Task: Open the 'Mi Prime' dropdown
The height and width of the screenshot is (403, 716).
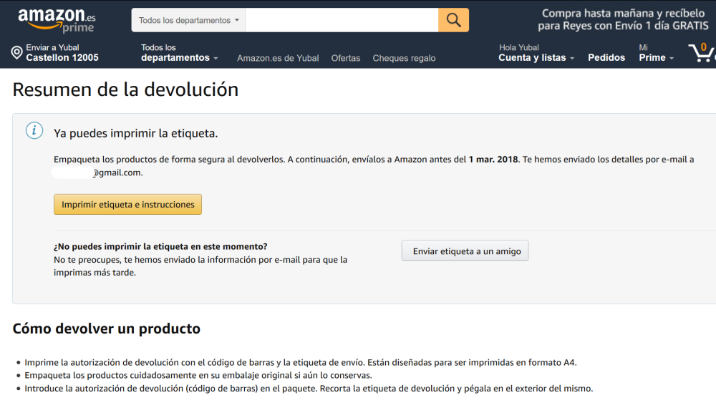Action: coord(656,54)
